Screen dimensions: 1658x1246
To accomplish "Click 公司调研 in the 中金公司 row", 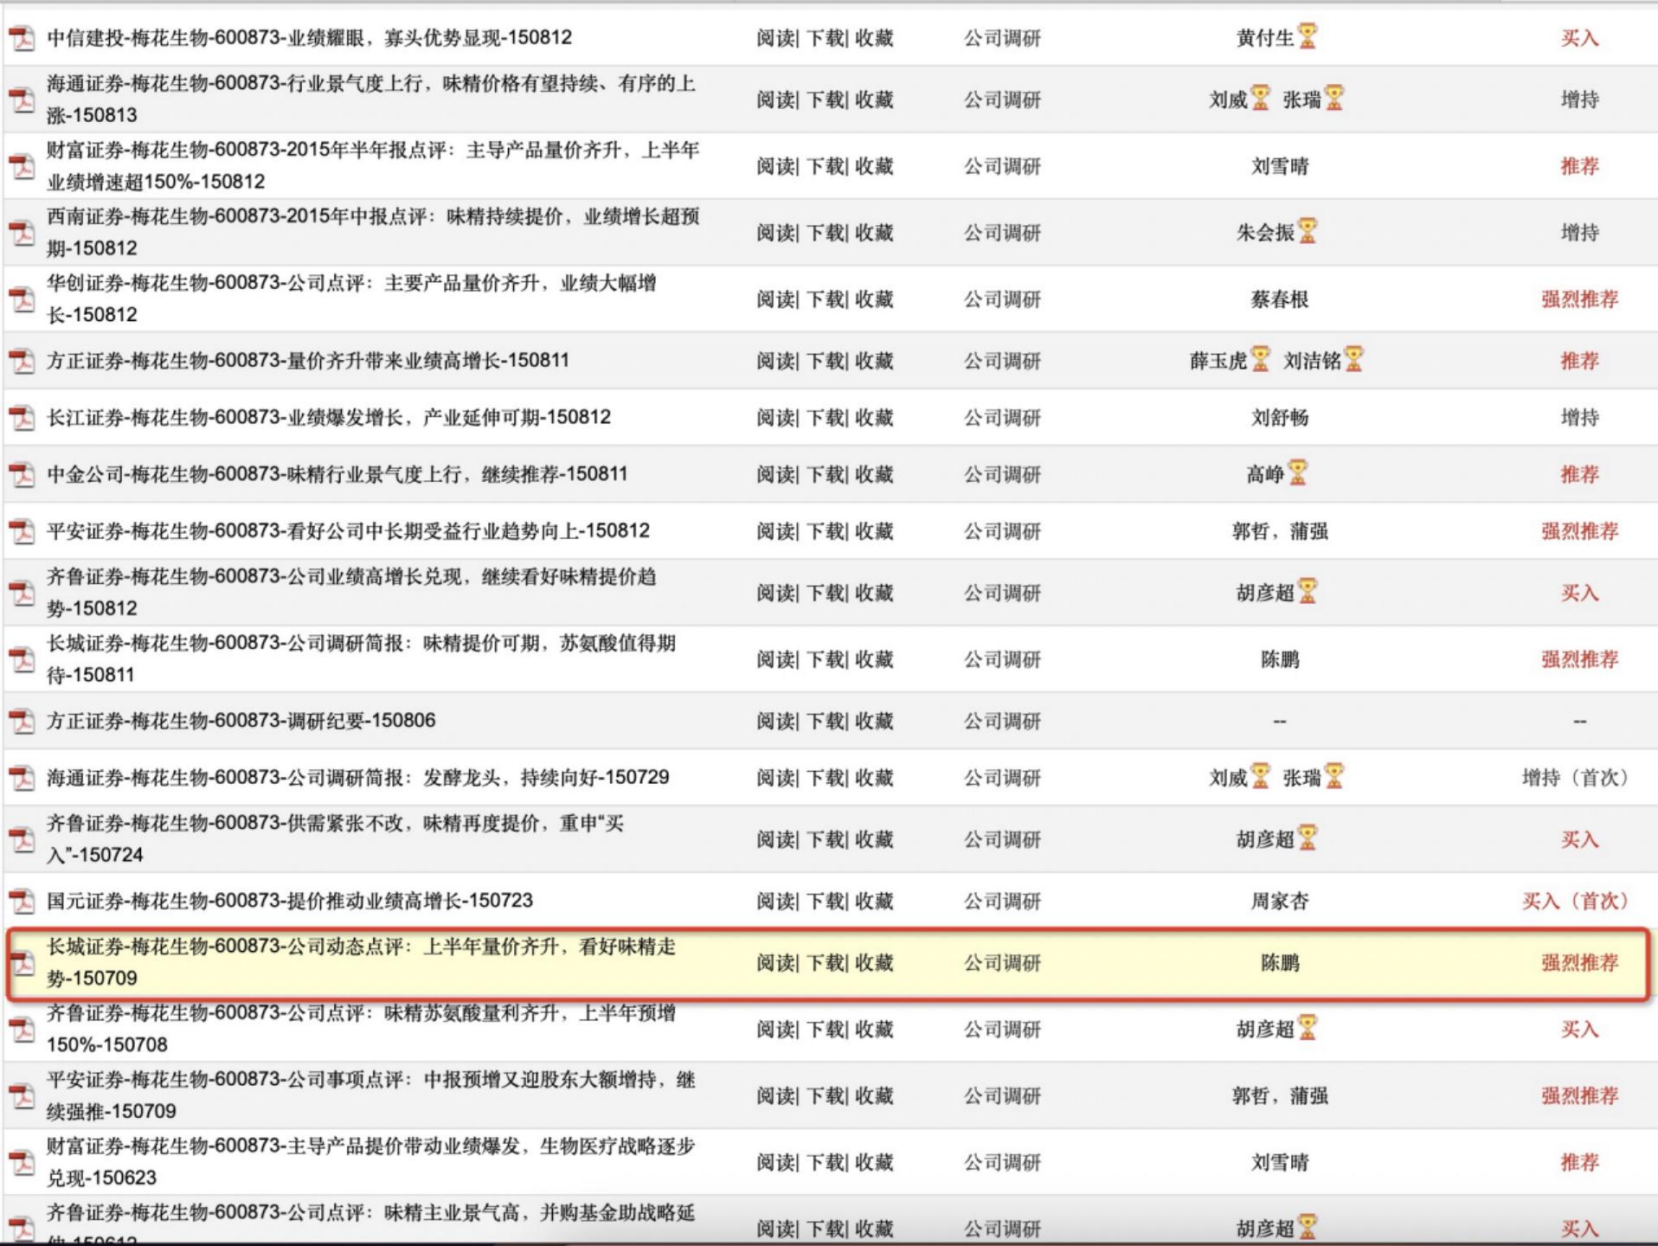I will click(1003, 475).
